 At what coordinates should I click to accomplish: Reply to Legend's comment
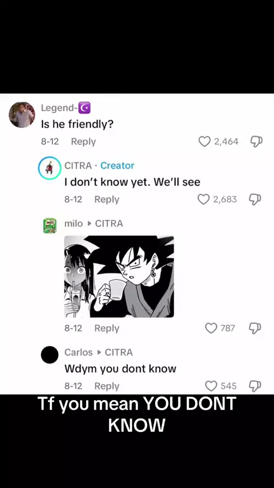(83, 142)
